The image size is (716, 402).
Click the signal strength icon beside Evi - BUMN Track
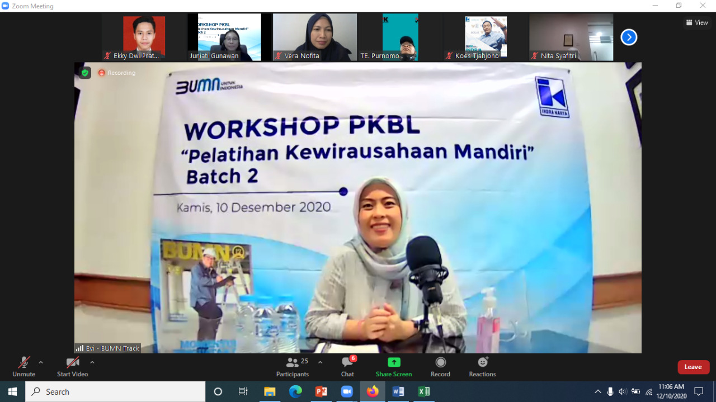point(80,348)
